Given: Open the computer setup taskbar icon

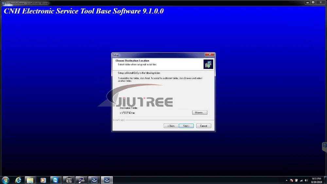Looking at the screenshot, I should click(x=81, y=180).
